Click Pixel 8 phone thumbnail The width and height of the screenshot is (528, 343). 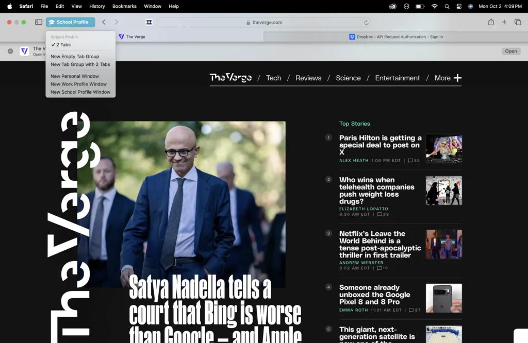(444, 298)
